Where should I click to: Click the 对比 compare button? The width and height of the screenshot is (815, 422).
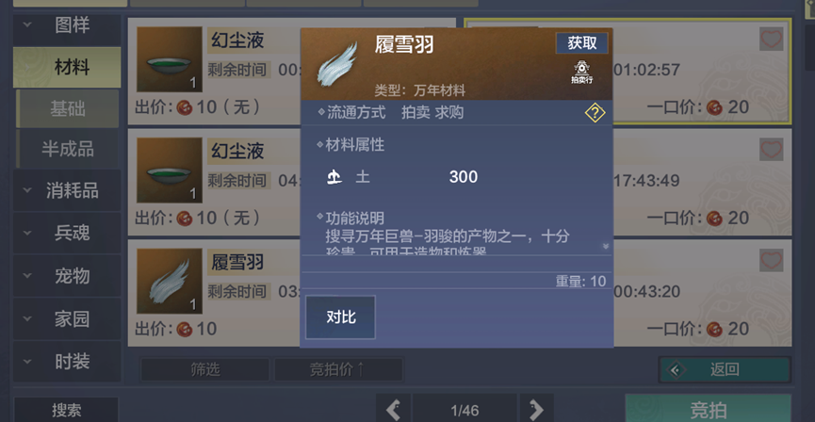click(340, 317)
